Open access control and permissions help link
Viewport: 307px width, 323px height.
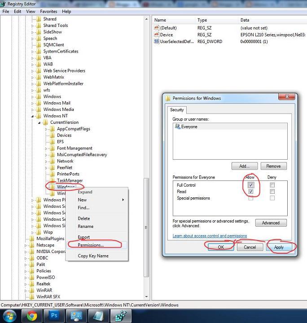click(210, 236)
